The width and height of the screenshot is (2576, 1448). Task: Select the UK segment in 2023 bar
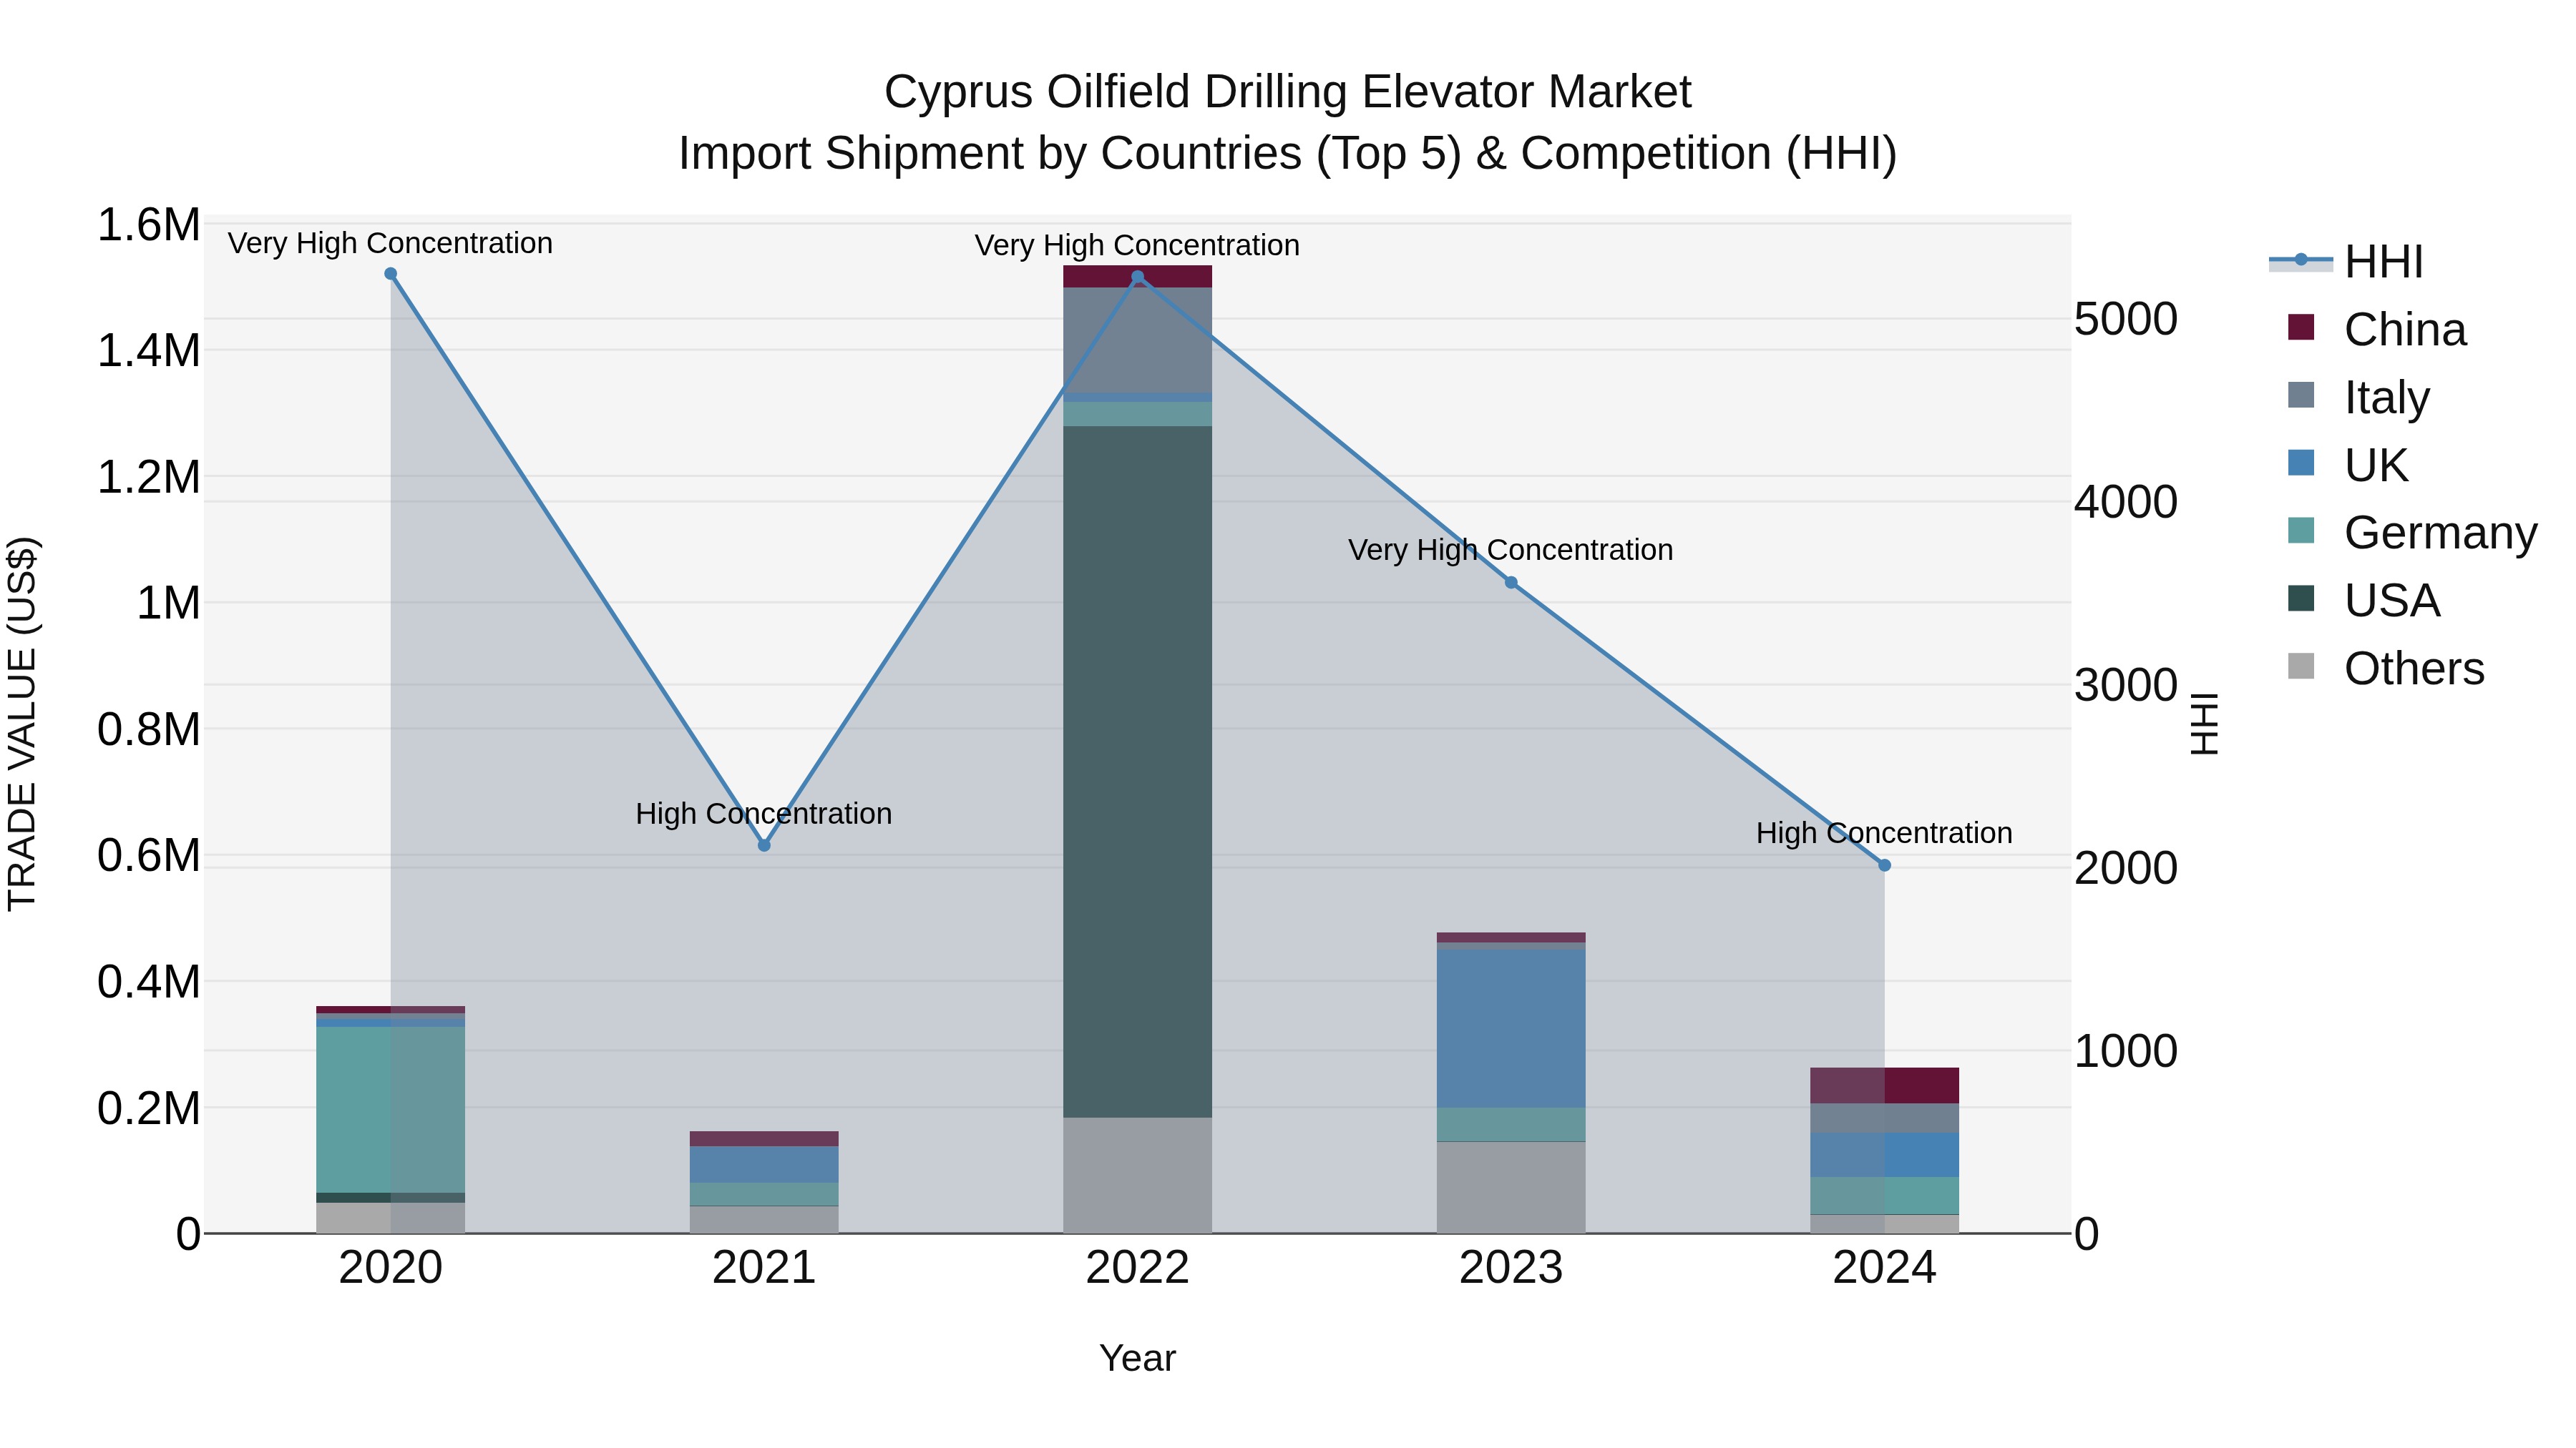tap(1511, 1028)
